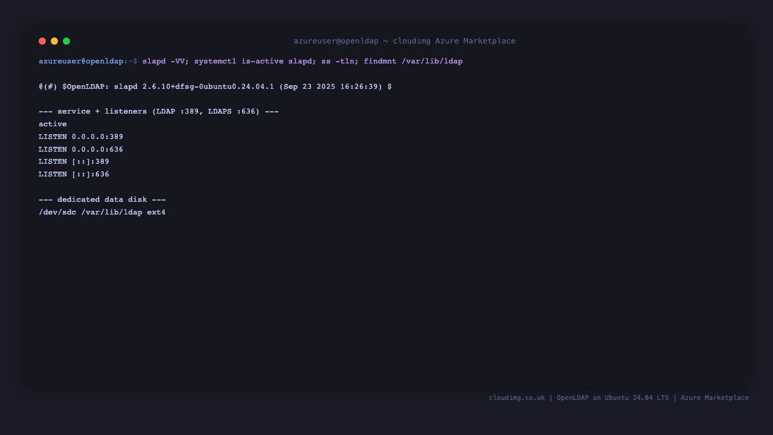
Task: Select the line LISTEN 0.0.0.0:389
Action: click(81, 137)
